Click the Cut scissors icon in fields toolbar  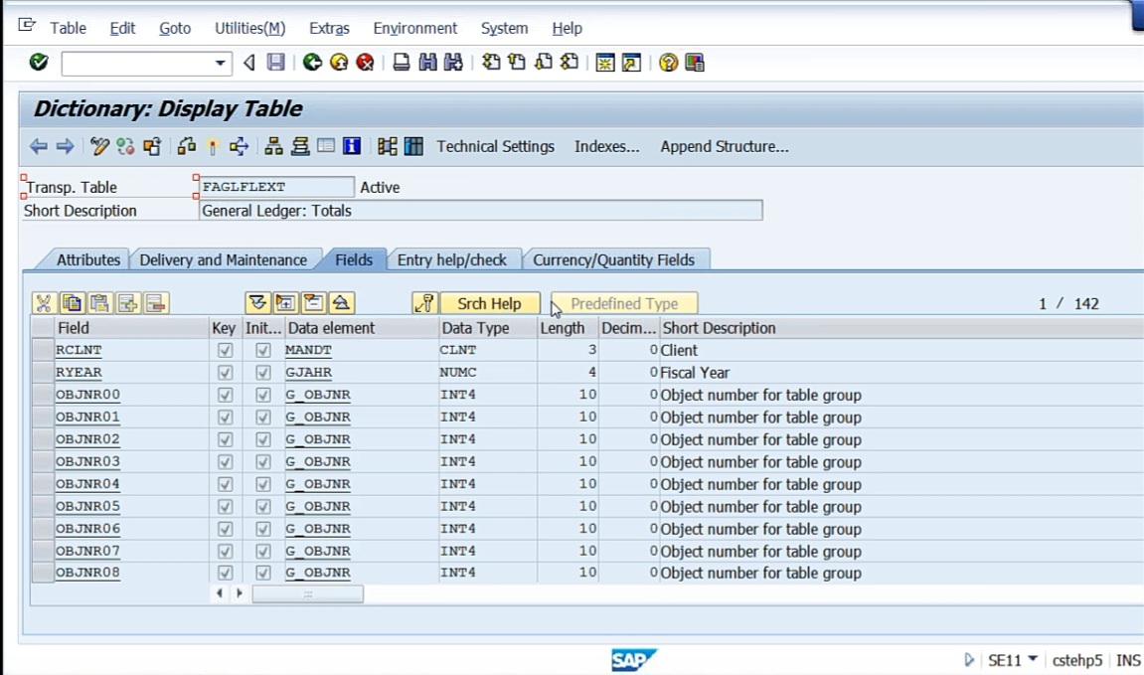(44, 303)
